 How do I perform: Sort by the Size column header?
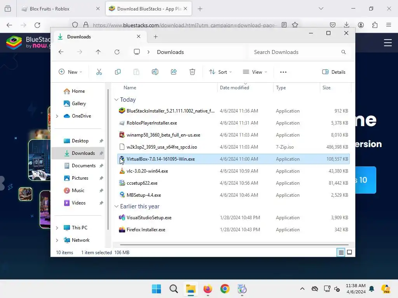326,88
